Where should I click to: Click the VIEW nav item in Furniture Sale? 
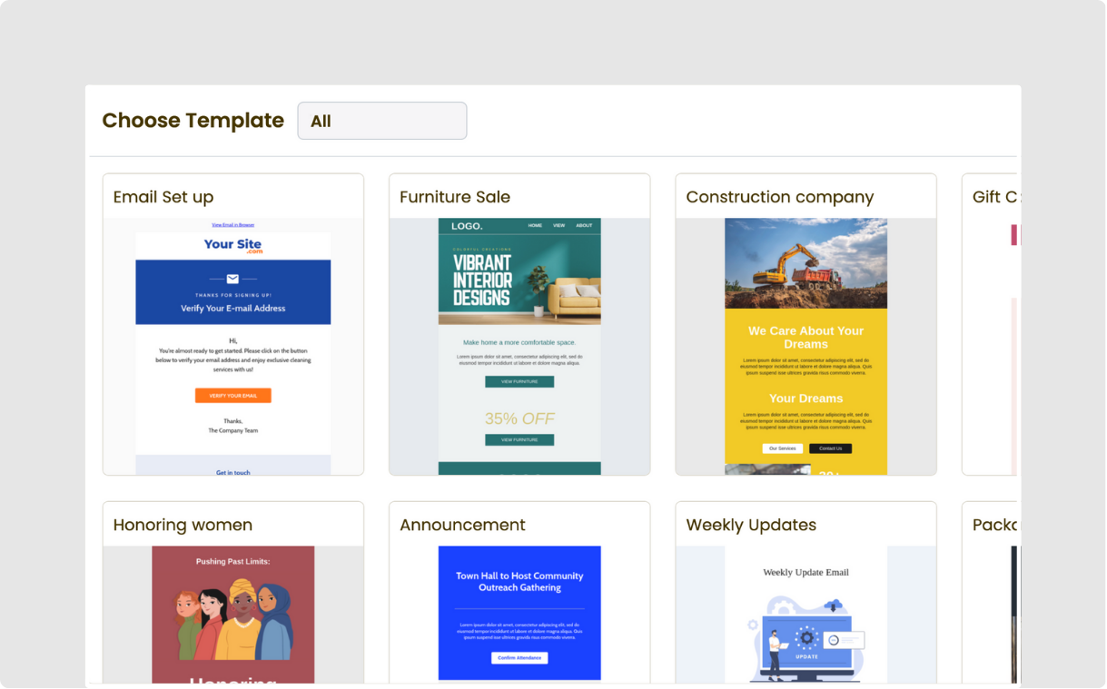(558, 225)
